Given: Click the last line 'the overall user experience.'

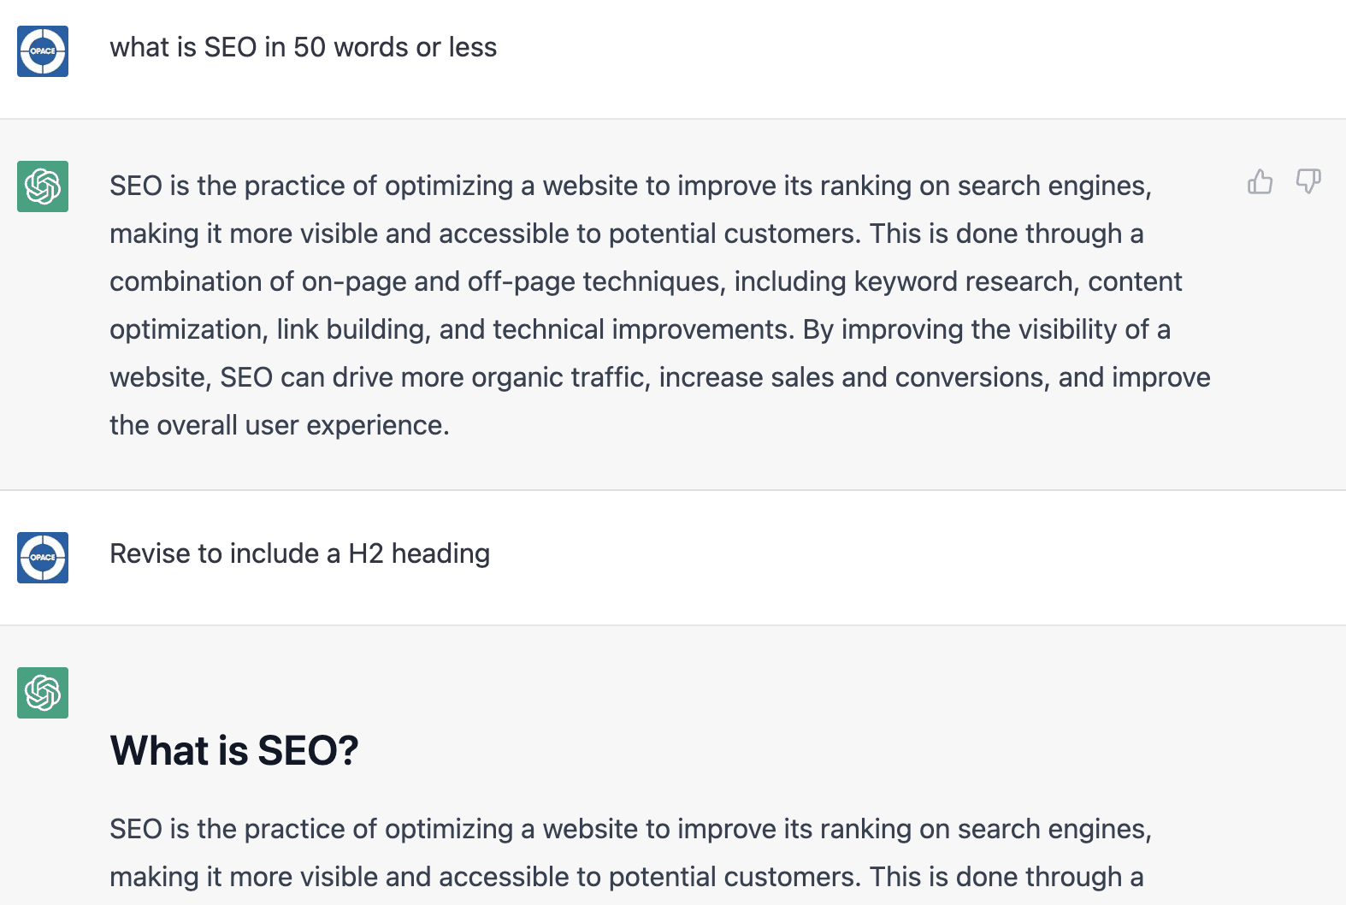Looking at the screenshot, I should coord(280,425).
